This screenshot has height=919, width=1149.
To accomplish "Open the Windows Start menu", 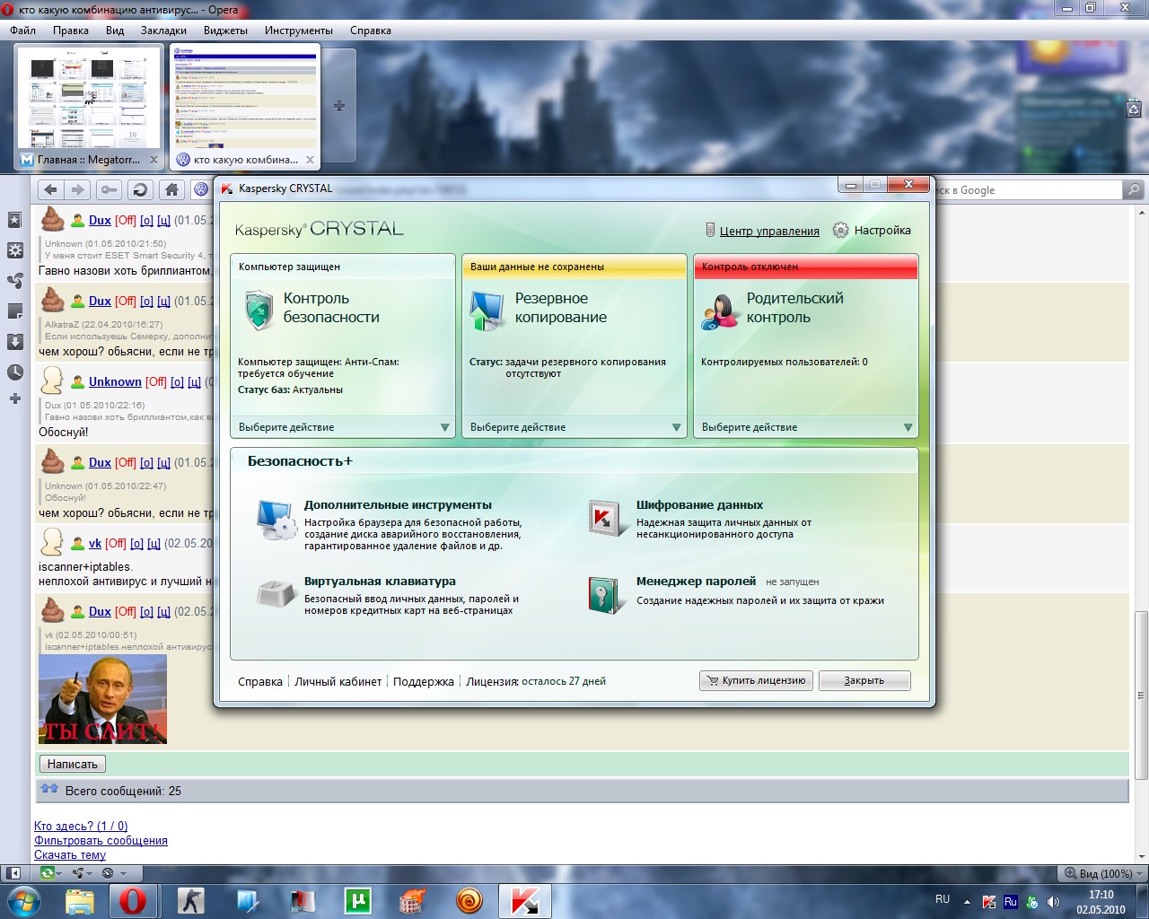I will click(24, 900).
